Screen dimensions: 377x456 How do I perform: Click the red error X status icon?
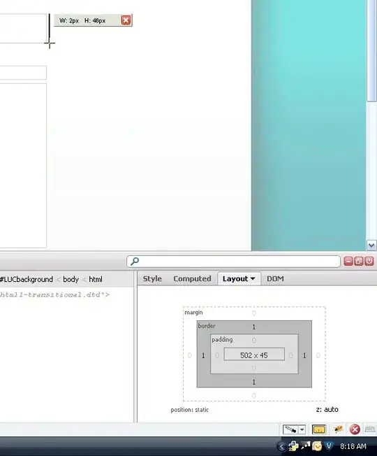click(355, 429)
